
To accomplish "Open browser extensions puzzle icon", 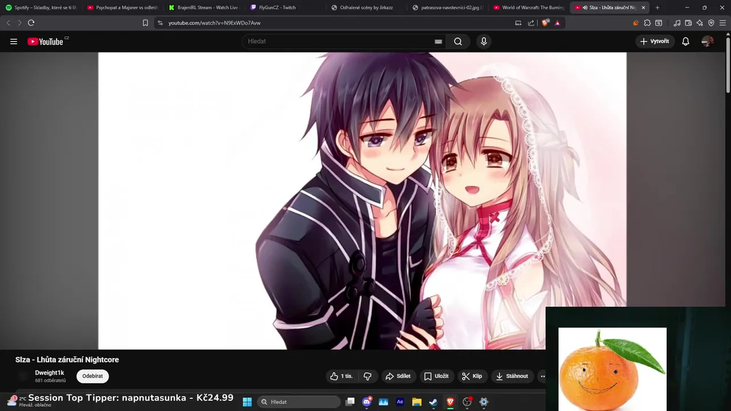I will (x=647, y=23).
